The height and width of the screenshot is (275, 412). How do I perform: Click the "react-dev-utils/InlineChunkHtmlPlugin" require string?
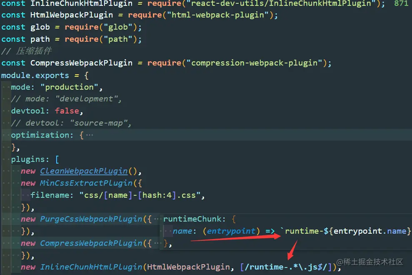(x=281, y=4)
